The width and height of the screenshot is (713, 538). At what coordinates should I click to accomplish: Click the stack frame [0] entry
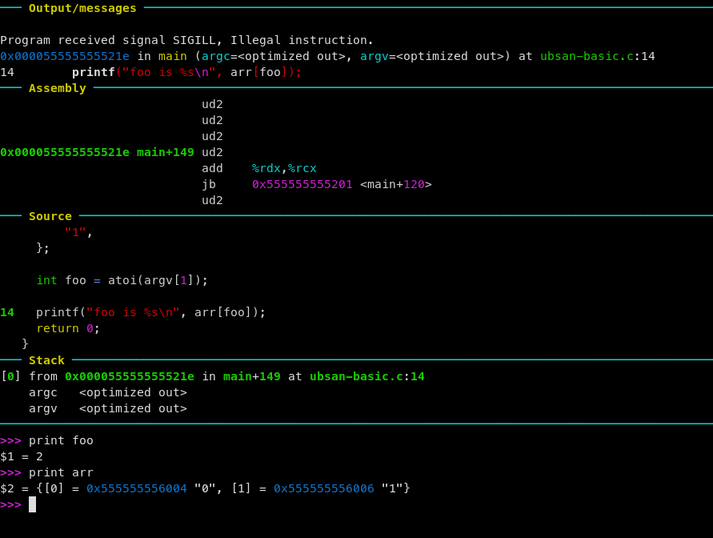10,376
